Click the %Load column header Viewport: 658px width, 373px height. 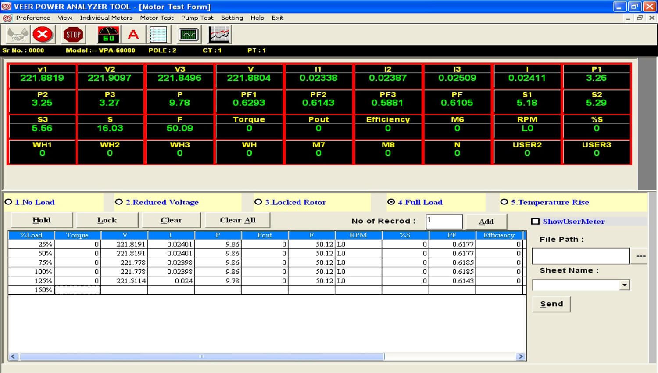pos(31,235)
